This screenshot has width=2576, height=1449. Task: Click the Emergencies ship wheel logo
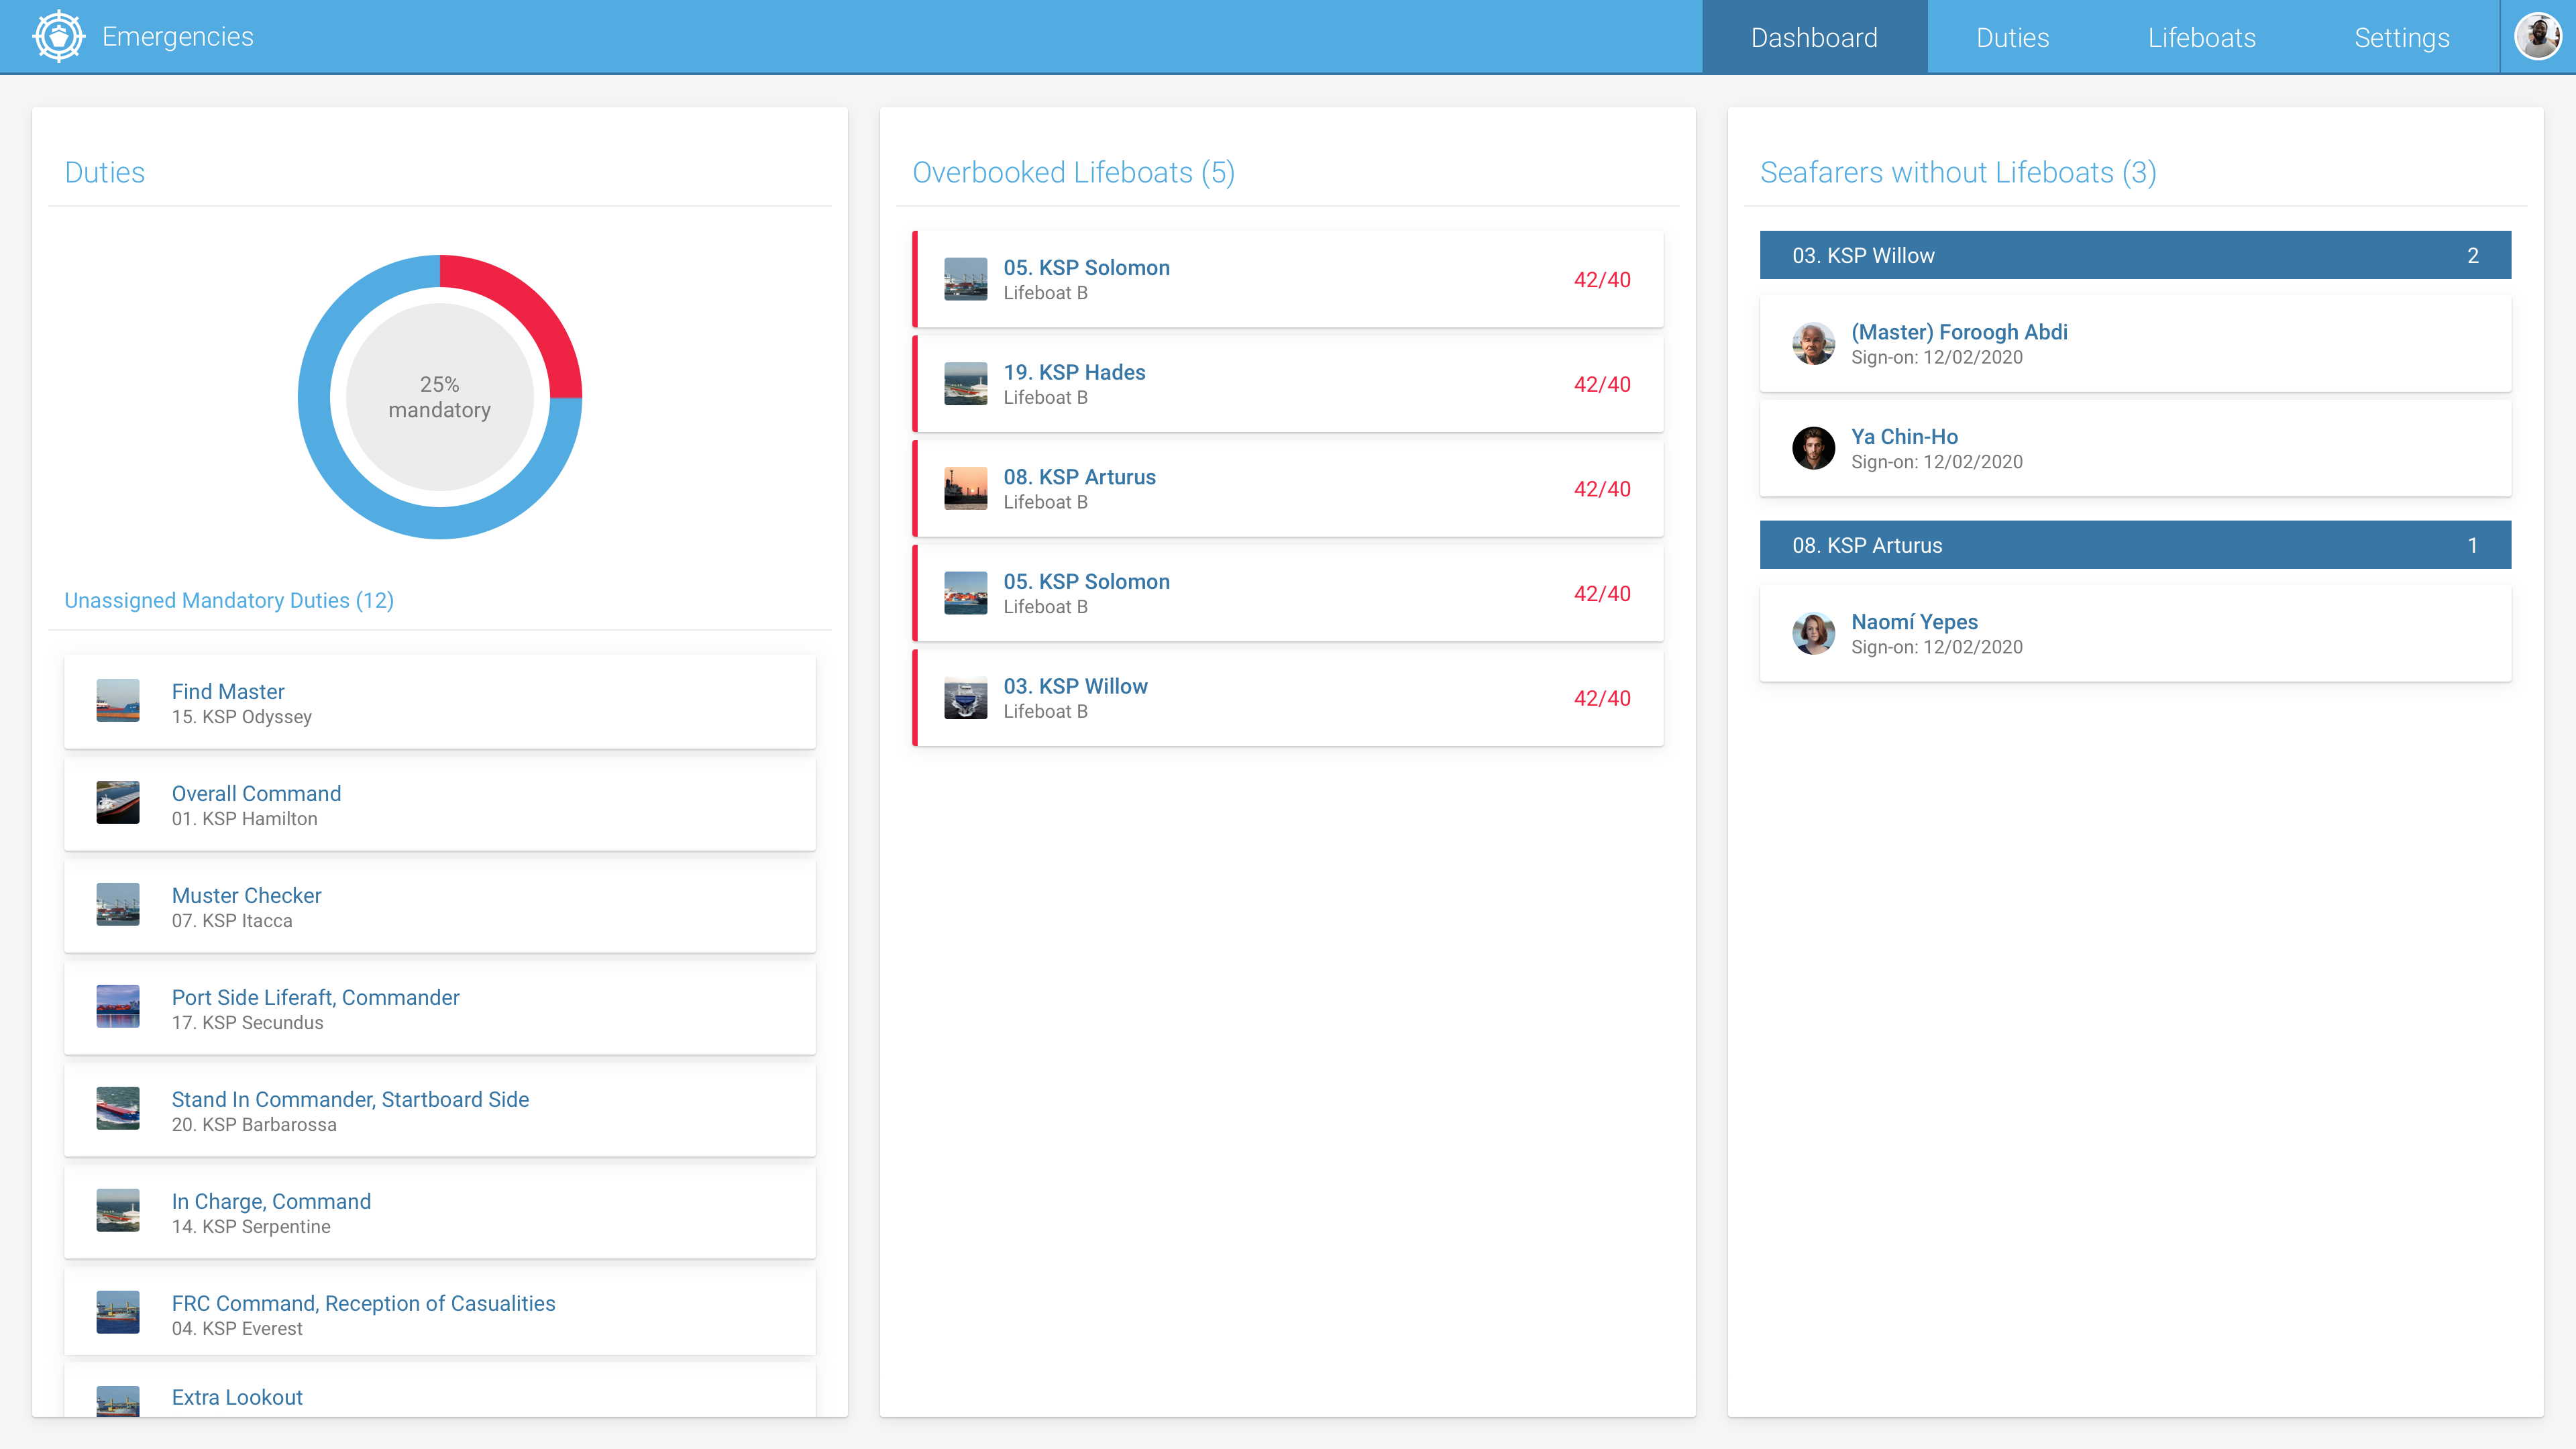pyautogui.click(x=59, y=37)
